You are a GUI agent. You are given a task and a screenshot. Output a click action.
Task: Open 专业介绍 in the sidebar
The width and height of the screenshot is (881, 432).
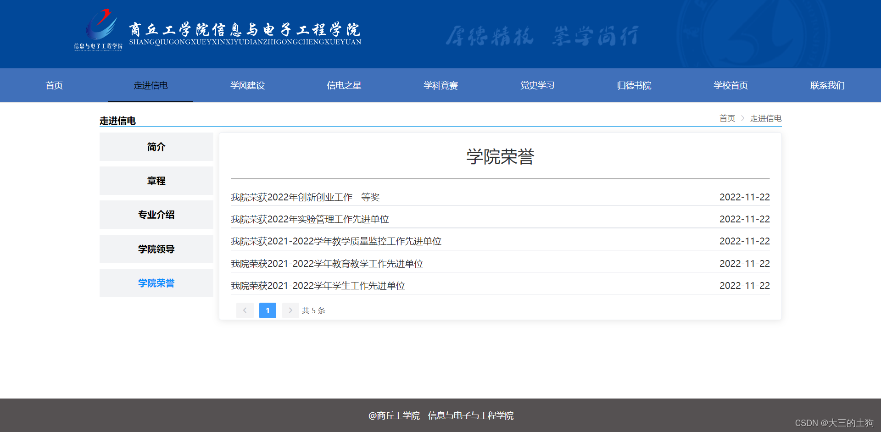point(156,215)
